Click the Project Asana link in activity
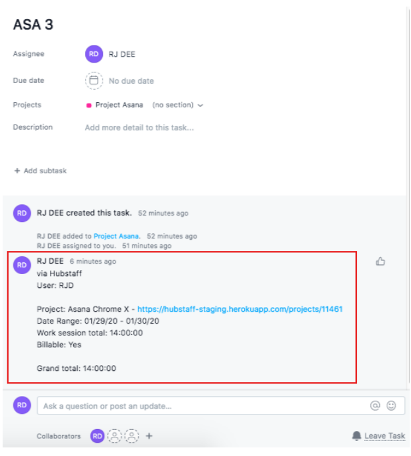 (117, 236)
